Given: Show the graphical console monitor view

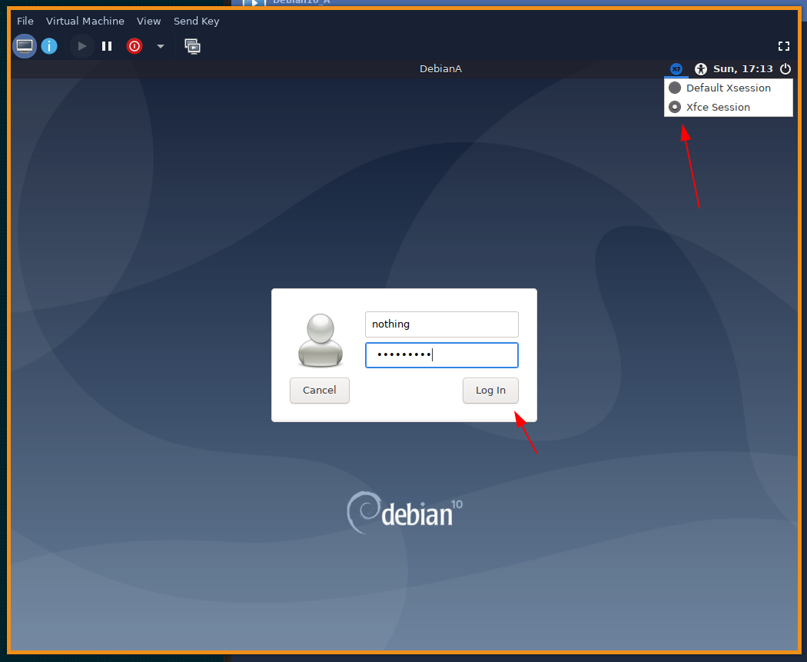Looking at the screenshot, I should pyautogui.click(x=24, y=46).
